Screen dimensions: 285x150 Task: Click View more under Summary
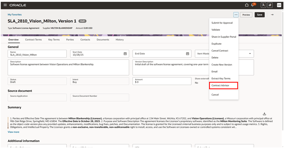pos(14,132)
